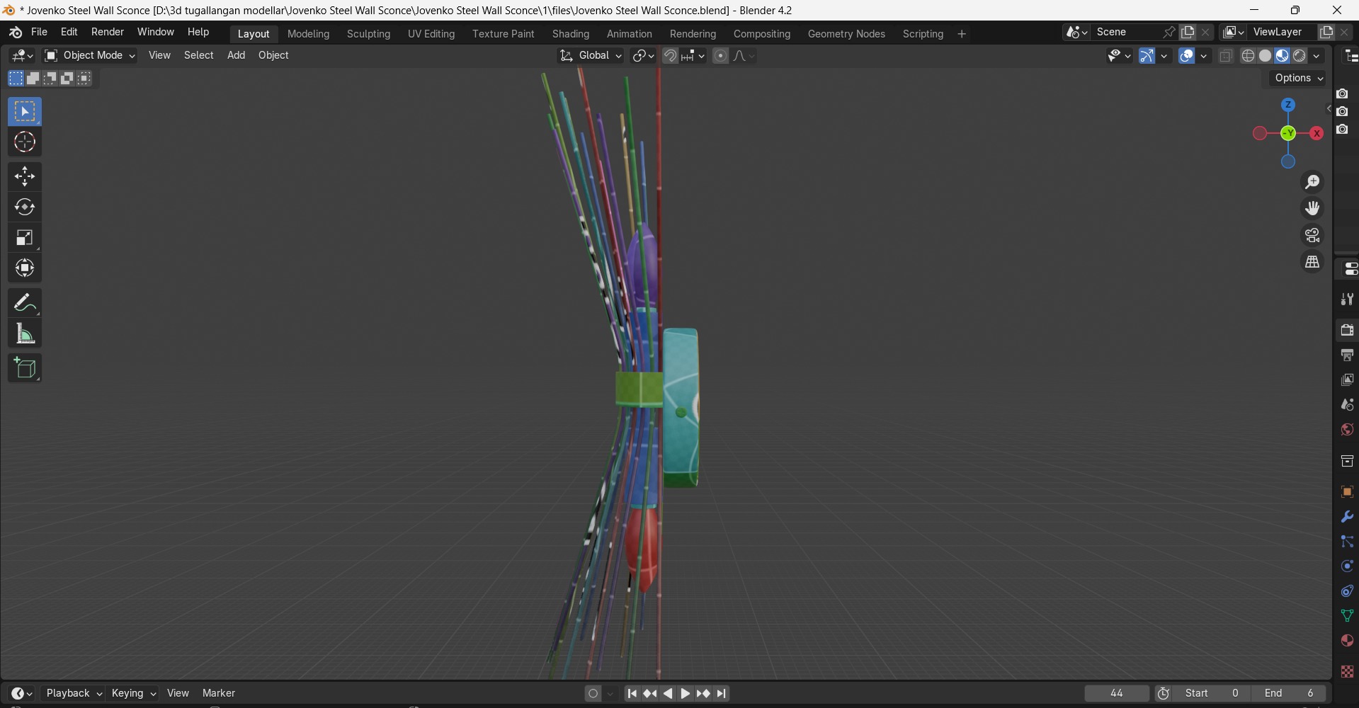Open the viewport shading options arrow
This screenshot has height=708, width=1359.
[1317, 56]
